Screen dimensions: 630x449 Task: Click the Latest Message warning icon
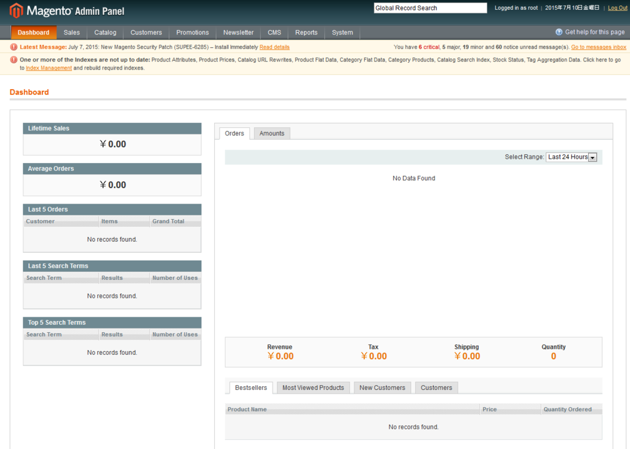click(x=14, y=47)
